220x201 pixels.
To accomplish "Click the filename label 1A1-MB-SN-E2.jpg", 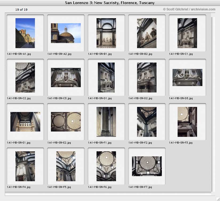I will point(59,143).
